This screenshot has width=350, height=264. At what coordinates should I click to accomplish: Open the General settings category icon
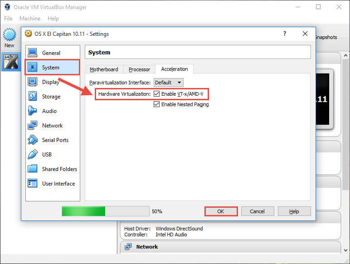pyautogui.click(x=33, y=53)
